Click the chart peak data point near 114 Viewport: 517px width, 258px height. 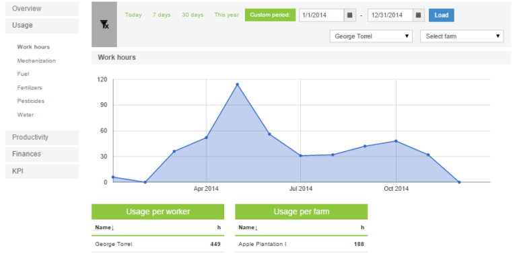237,85
